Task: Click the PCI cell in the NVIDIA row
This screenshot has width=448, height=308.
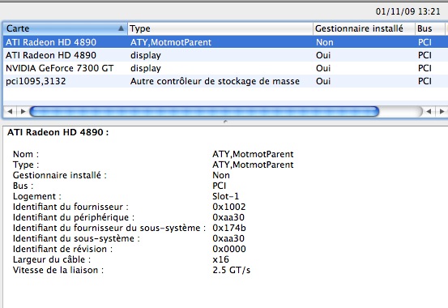Action: pos(425,68)
